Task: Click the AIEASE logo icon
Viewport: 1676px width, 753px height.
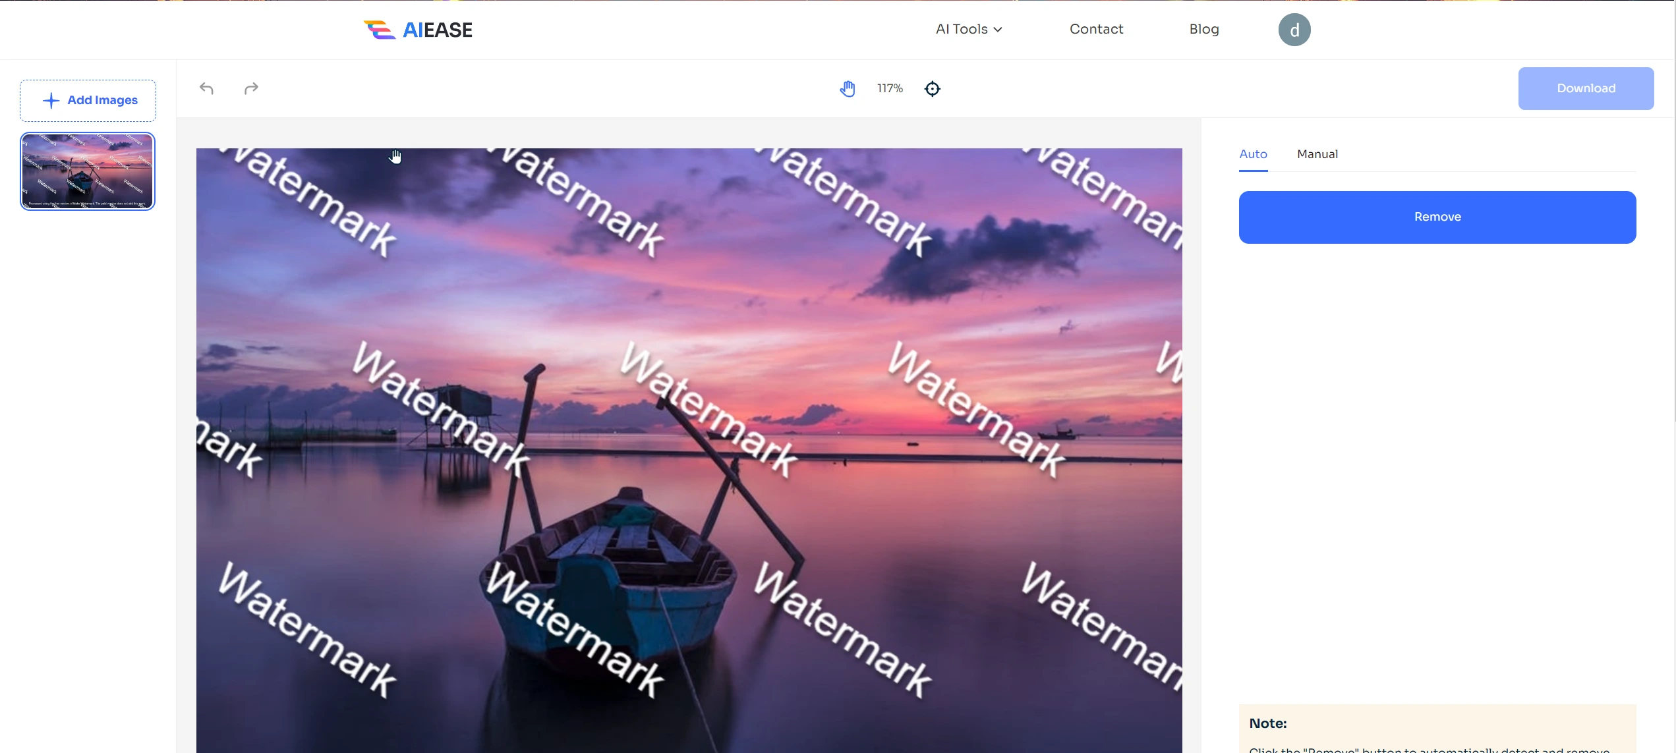Action: (380, 29)
